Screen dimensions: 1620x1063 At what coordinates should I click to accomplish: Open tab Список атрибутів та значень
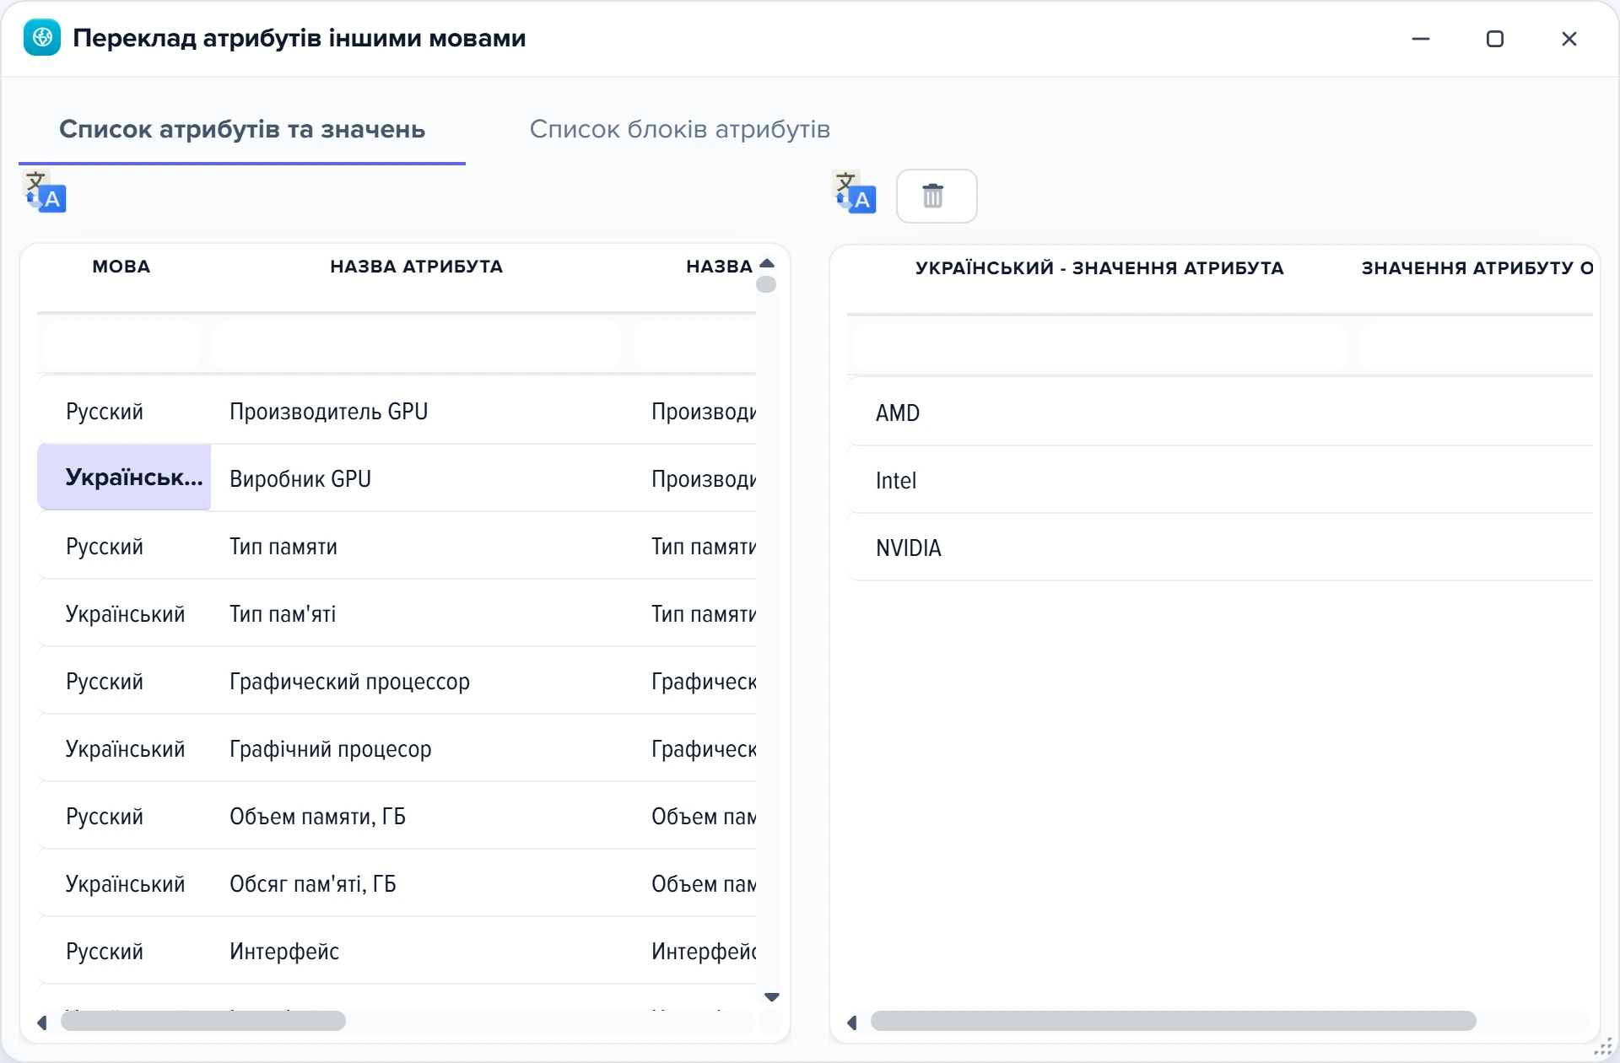click(x=242, y=129)
